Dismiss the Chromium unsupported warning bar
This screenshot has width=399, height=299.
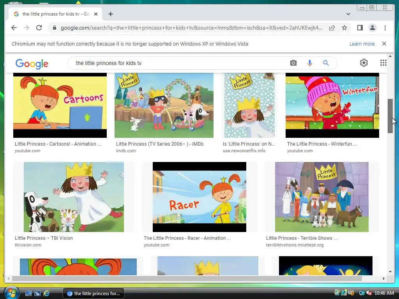(384, 44)
